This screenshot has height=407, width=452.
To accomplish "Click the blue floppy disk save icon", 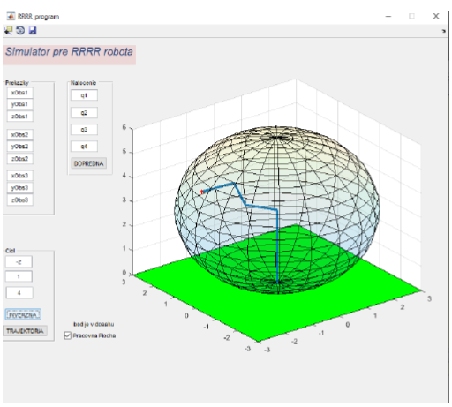I will (33, 30).
